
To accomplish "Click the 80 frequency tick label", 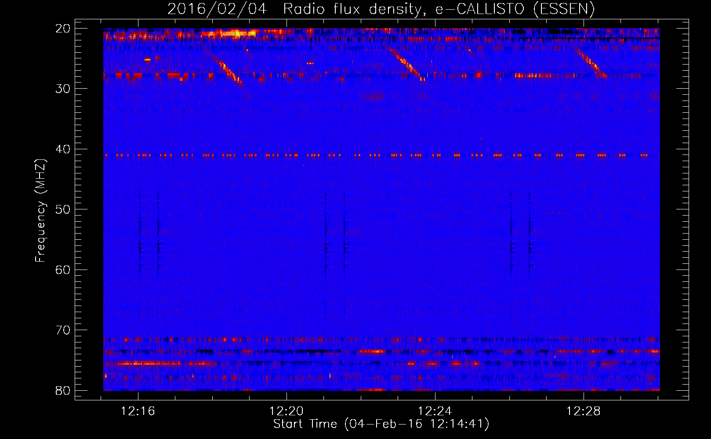I will pos(63,391).
